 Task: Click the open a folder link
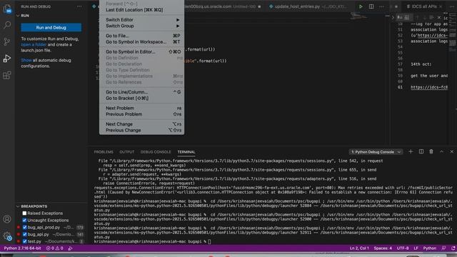[34, 44]
